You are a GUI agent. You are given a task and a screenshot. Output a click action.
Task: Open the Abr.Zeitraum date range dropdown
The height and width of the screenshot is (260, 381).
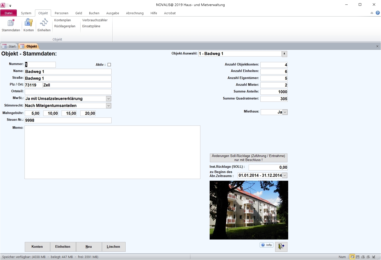(x=285, y=175)
